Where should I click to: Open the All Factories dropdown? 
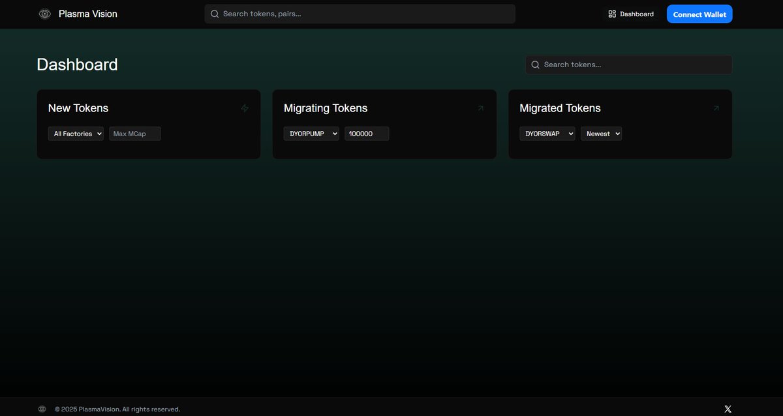[x=76, y=134]
